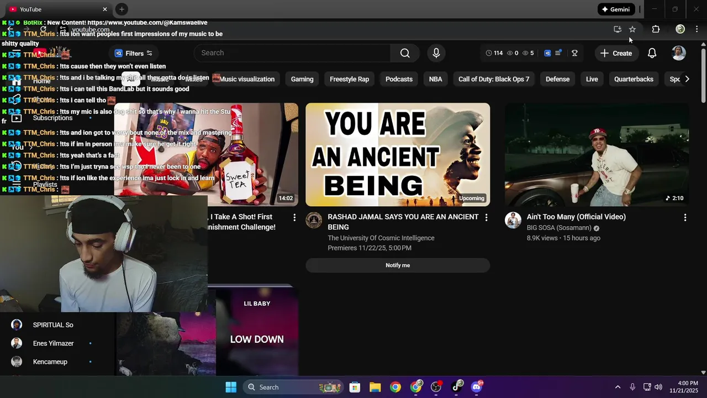Click the taskbar clock showing 4:00 PM

684,387
